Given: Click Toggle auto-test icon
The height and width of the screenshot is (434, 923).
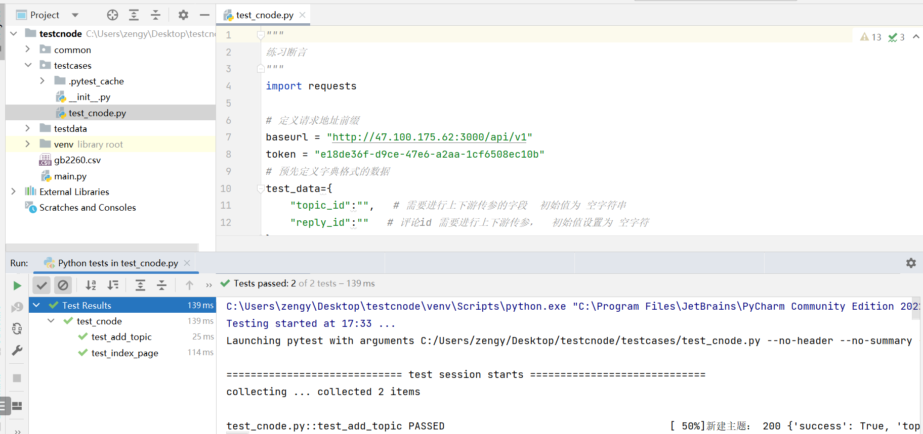Looking at the screenshot, I should pos(17,329).
